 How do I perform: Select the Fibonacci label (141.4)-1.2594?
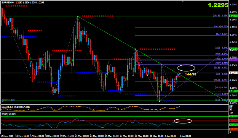[x=221, y=26]
